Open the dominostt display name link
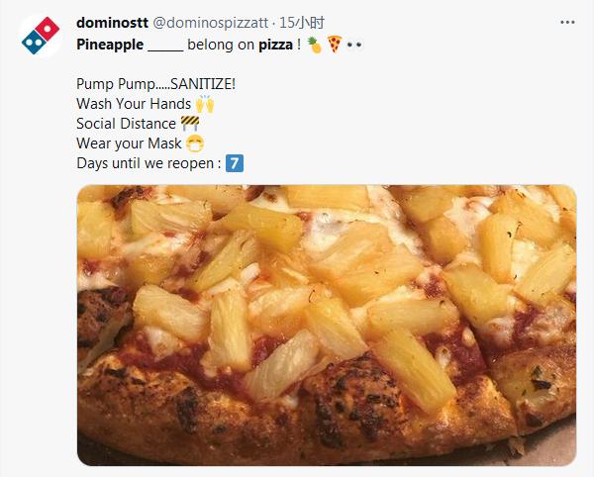 click(x=112, y=22)
